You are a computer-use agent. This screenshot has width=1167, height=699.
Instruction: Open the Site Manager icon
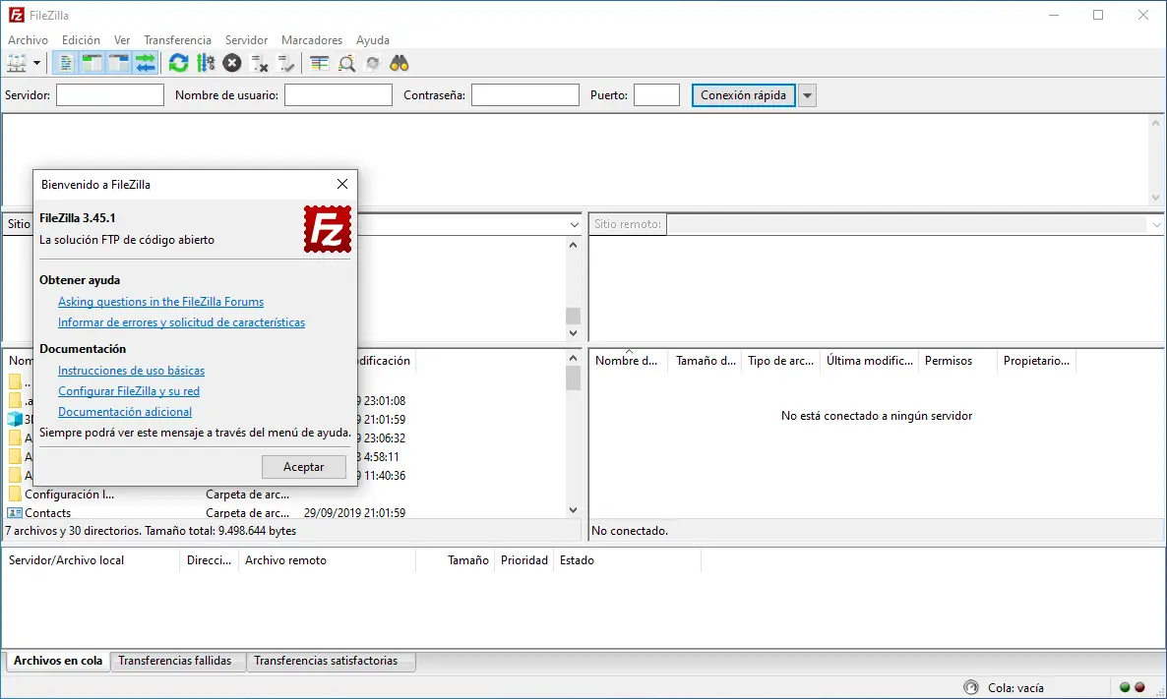point(17,63)
